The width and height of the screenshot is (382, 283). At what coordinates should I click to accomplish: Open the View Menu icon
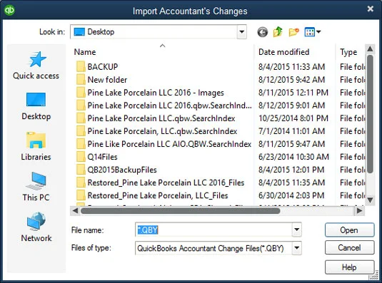(312, 32)
